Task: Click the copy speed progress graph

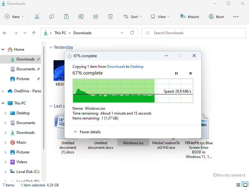Action: click(x=133, y=91)
